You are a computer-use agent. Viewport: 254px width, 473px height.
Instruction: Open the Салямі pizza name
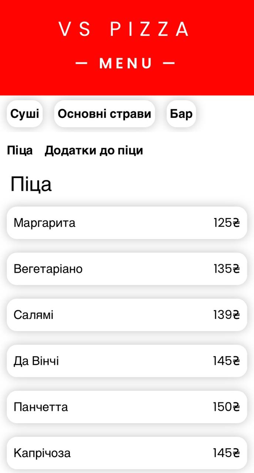(x=34, y=315)
